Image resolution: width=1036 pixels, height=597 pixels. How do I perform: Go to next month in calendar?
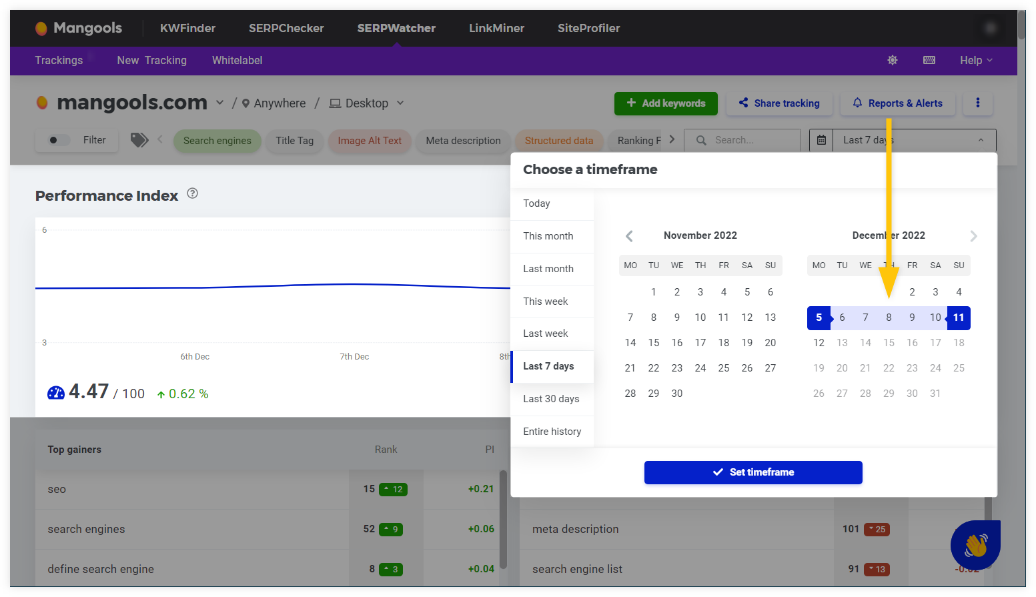pyautogui.click(x=973, y=236)
